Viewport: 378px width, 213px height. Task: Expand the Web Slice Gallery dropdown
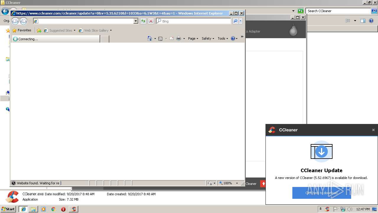point(111,30)
